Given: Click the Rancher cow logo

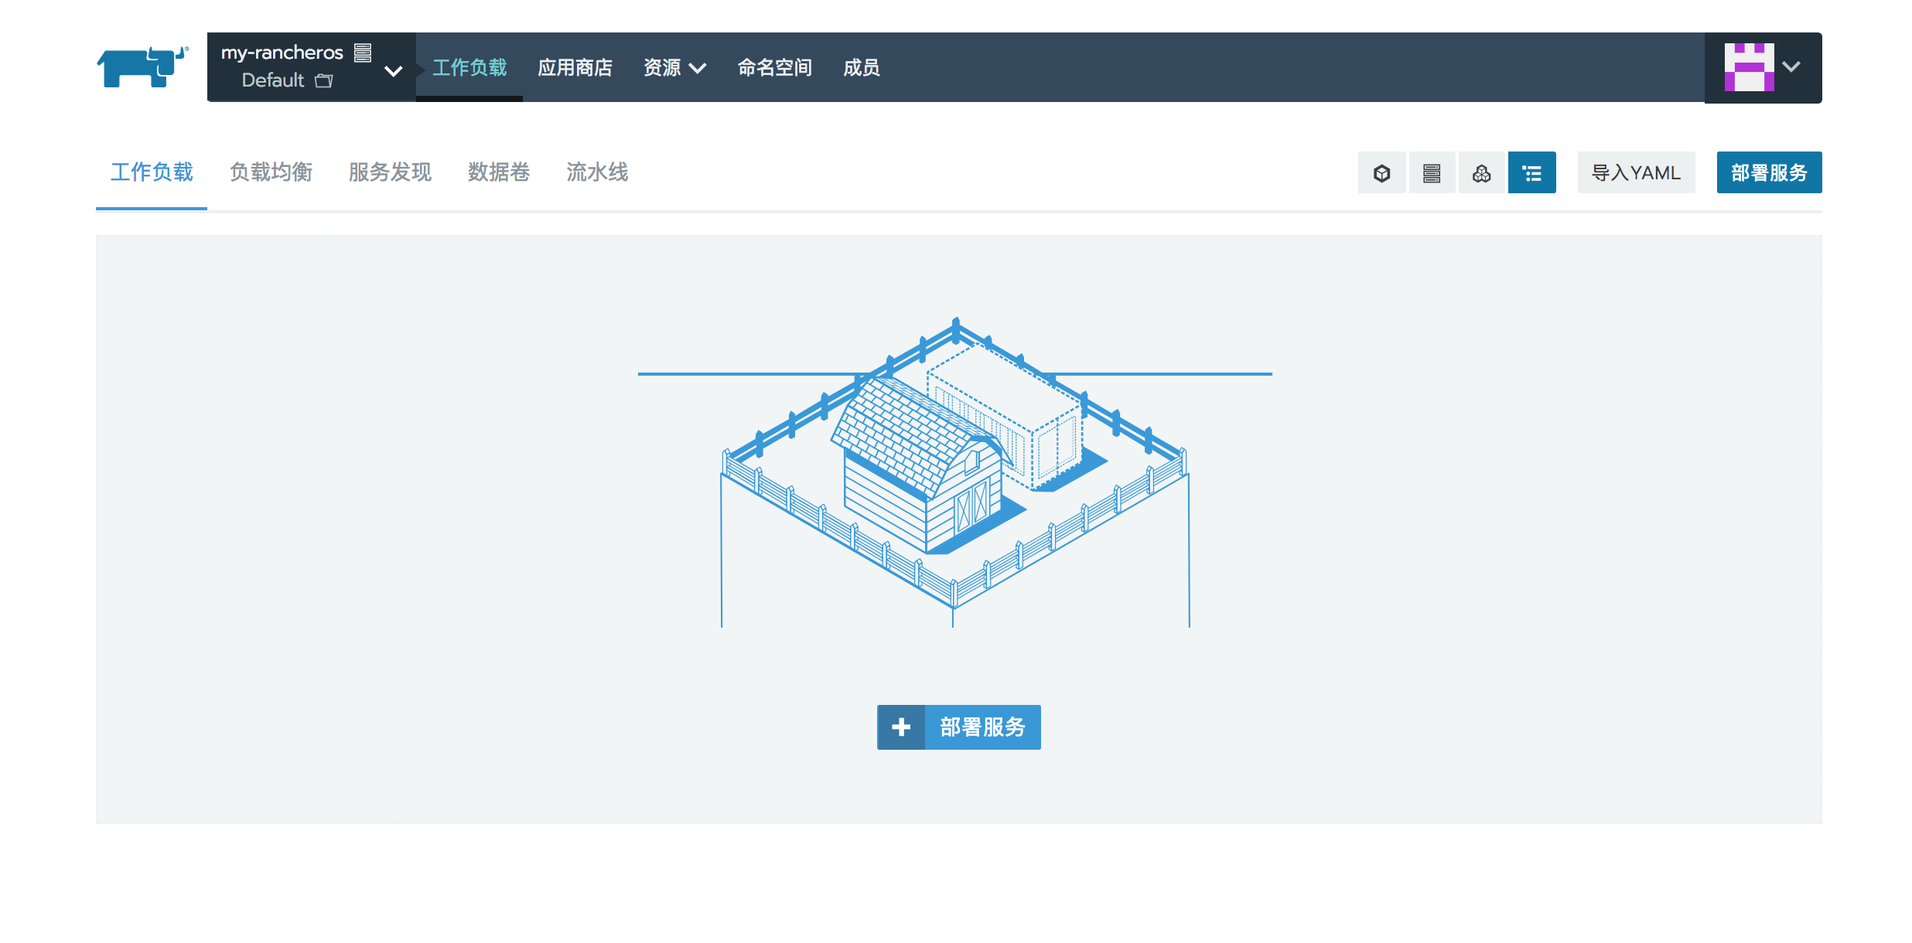Looking at the screenshot, I should (142, 67).
